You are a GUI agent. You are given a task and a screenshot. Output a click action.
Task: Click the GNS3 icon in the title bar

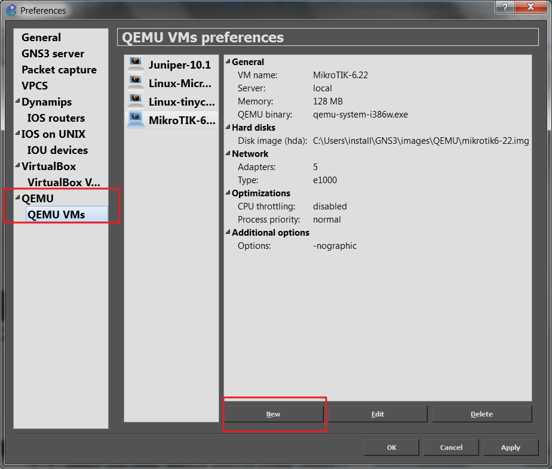point(11,10)
